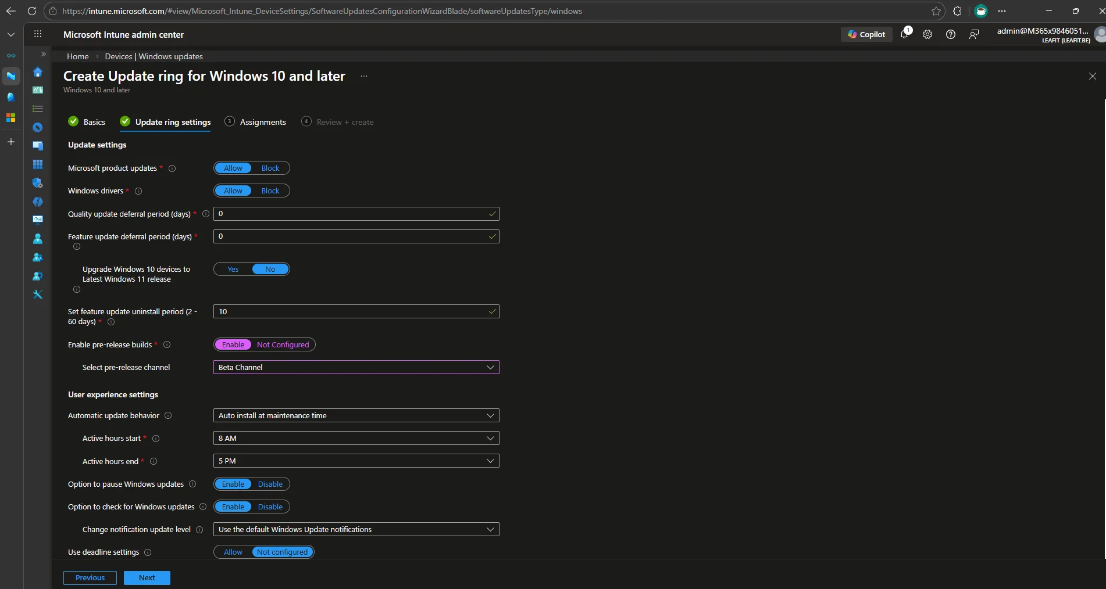Open the Reports monitor icon in sidebar
This screenshot has width=1106, height=589.
pyautogui.click(x=38, y=219)
